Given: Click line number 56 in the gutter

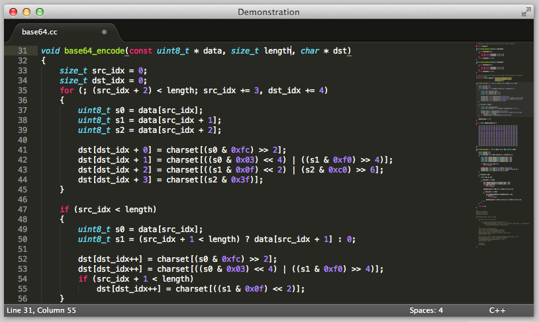Looking at the screenshot, I should (x=23, y=299).
